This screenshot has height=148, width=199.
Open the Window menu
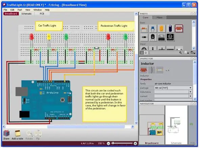(x=38, y=10)
